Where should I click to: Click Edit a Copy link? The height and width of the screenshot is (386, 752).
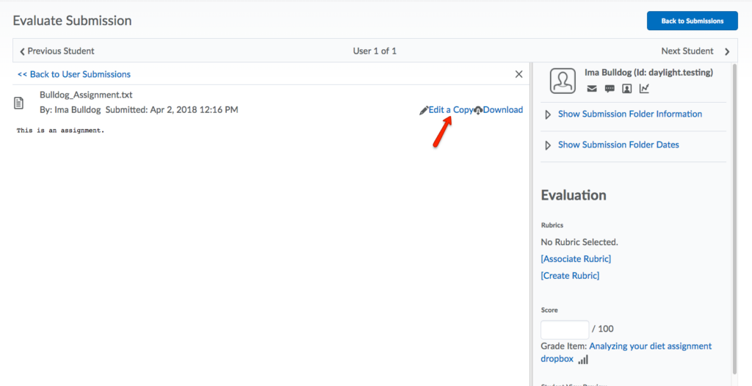(450, 110)
